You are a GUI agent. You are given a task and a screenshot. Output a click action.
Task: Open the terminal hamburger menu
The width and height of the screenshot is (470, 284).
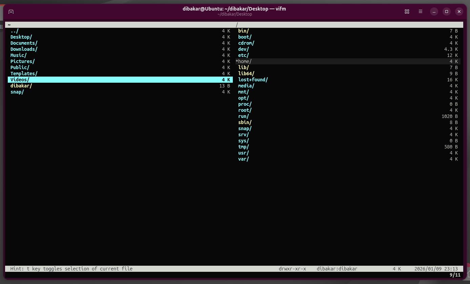click(421, 12)
